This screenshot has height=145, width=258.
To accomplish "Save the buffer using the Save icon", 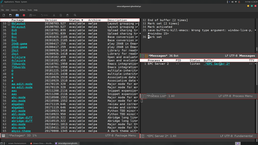I will (33, 15).
